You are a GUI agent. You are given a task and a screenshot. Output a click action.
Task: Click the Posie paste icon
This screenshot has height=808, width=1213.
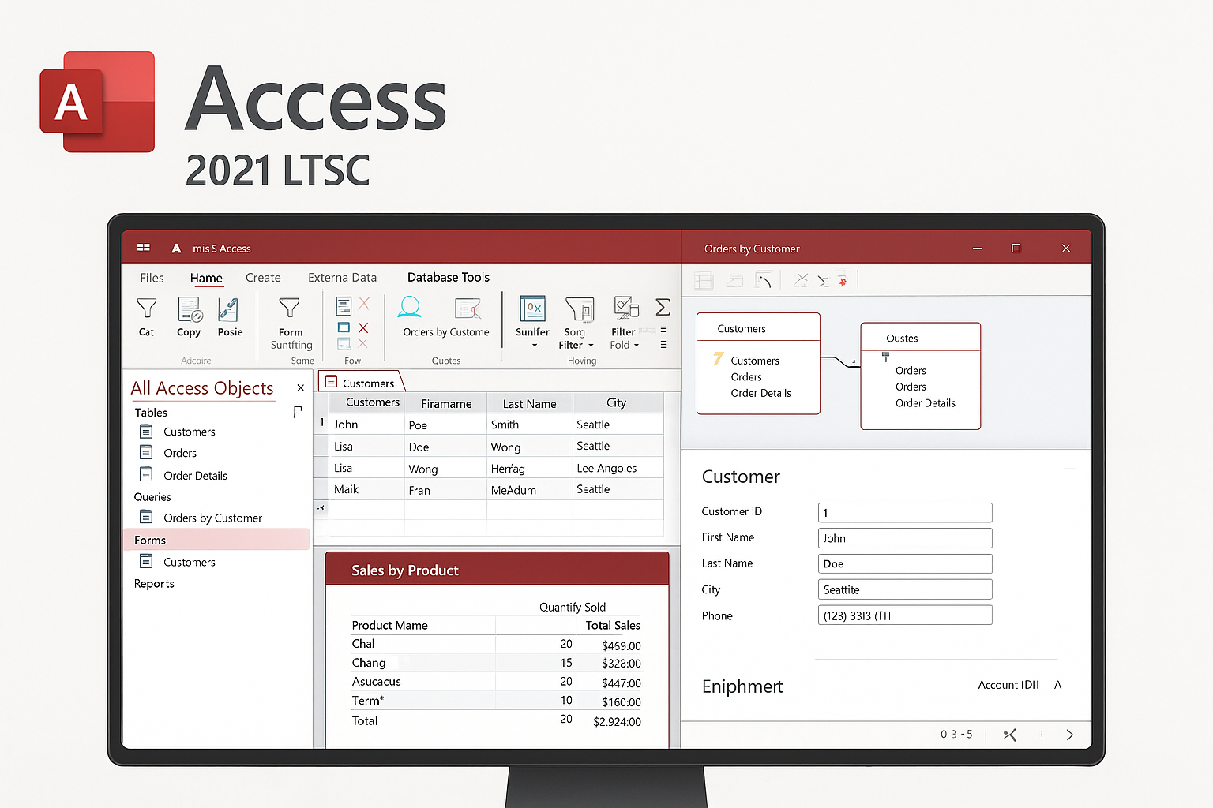(x=229, y=309)
